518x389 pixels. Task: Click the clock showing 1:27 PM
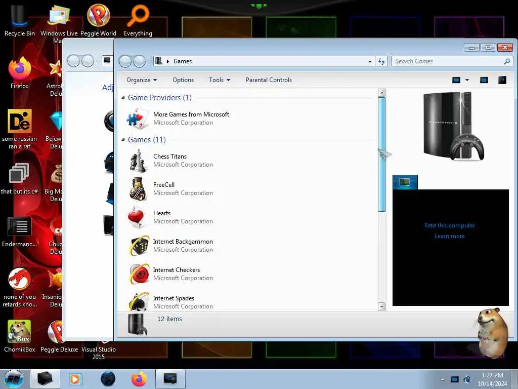[x=492, y=375]
